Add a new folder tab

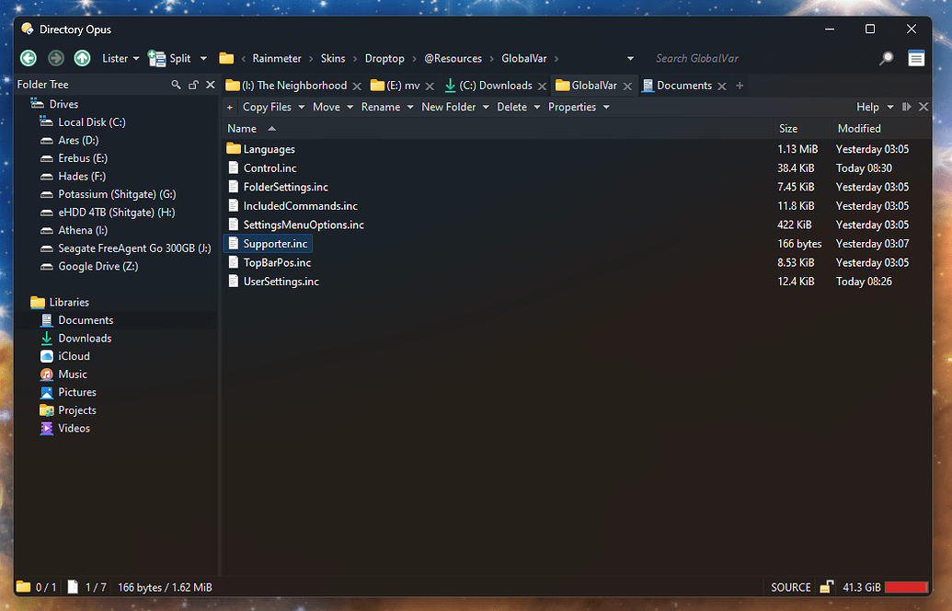740,86
